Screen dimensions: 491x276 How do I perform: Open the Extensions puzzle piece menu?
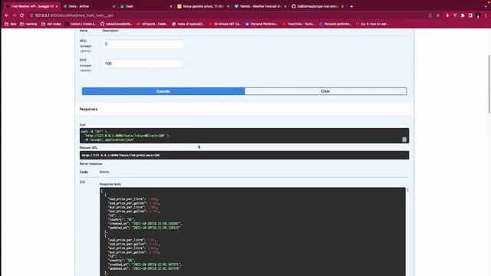463,15
